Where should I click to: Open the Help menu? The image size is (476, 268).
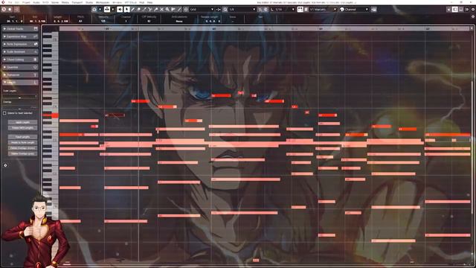(149, 2)
